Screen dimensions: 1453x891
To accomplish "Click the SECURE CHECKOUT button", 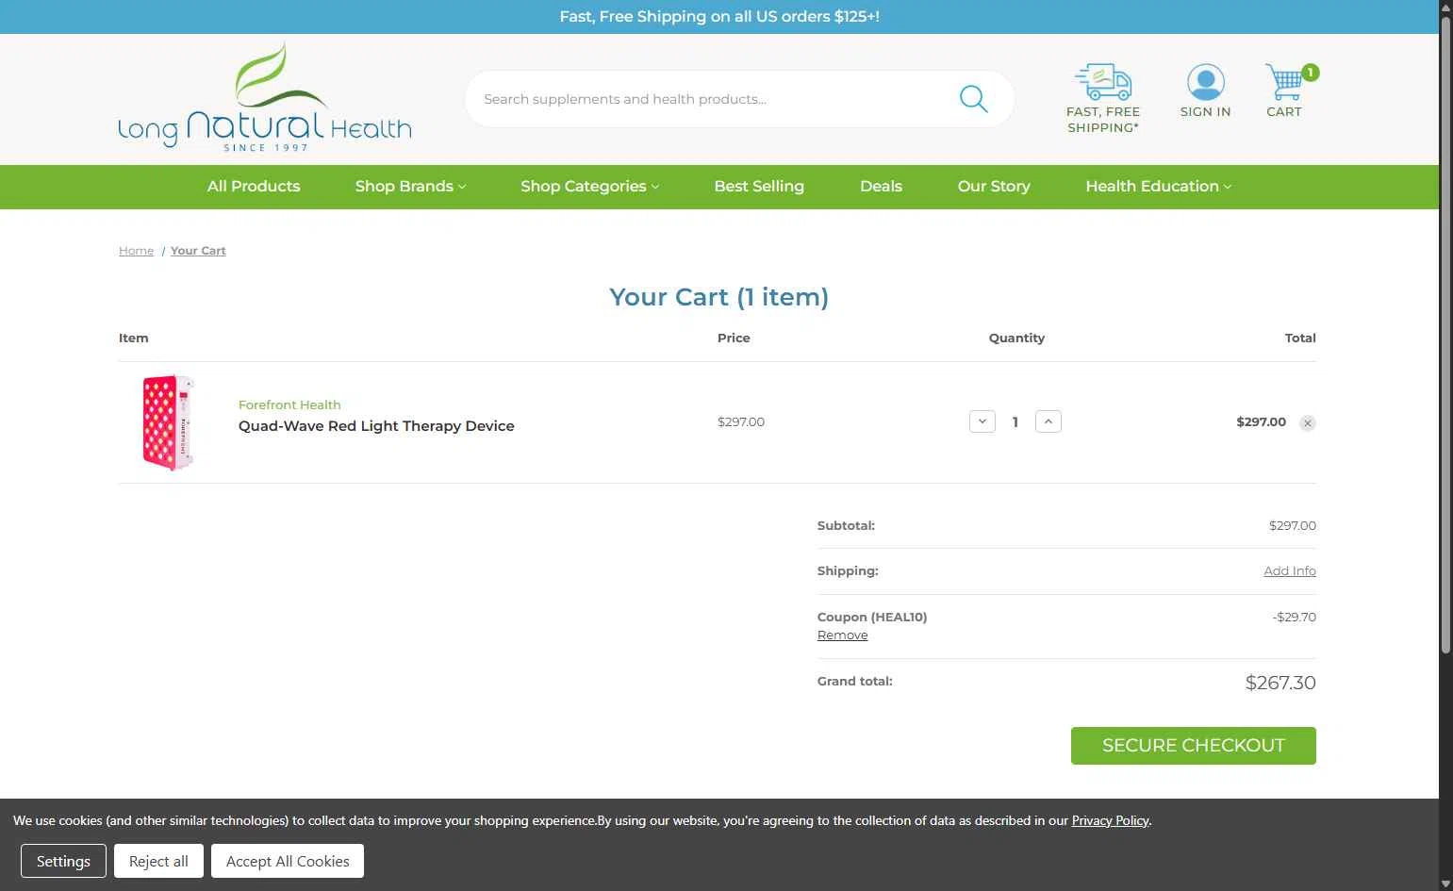I will tap(1193, 746).
